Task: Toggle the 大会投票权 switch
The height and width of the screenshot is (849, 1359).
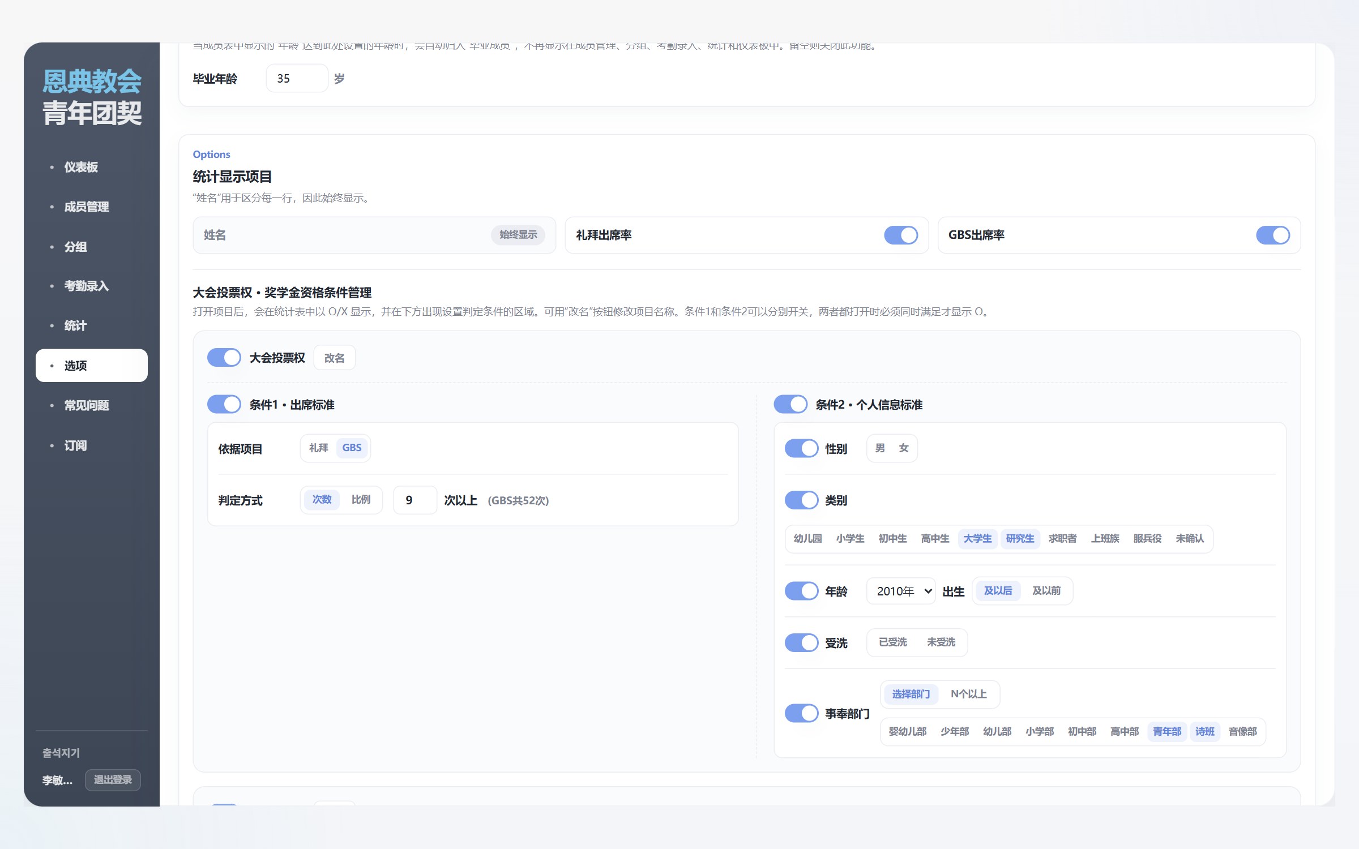Action: click(x=224, y=358)
